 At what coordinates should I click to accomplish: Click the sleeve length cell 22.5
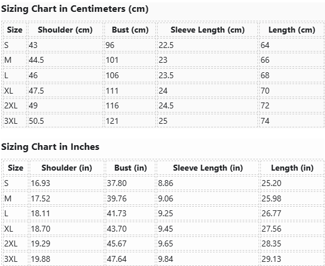[x=166, y=45]
